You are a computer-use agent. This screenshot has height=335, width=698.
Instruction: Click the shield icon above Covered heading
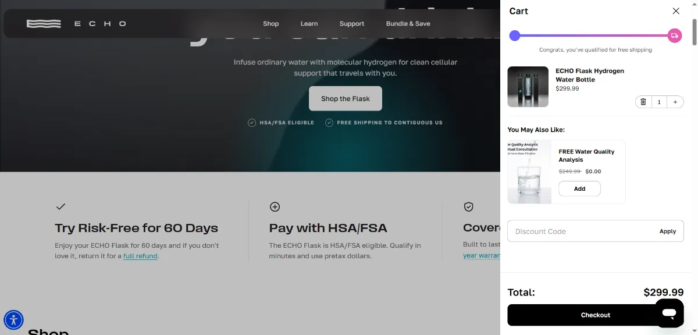(x=468, y=206)
